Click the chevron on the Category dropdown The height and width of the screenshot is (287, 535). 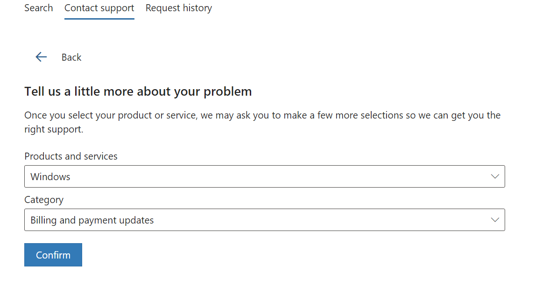tap(495, 220)
